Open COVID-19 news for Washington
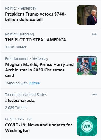Image resolution: width=104 pixels, height=140 pixels. [x=39, y=128]
